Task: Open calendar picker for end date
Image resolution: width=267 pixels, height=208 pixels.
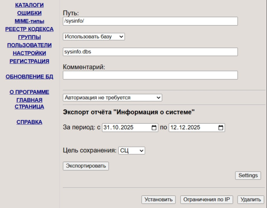Action: (x=221, y=128)
